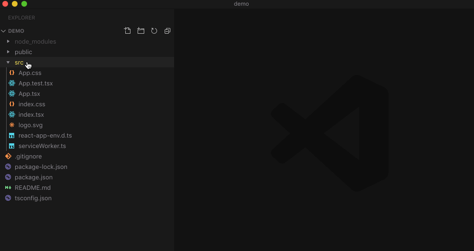This screenshot has height=251, width=474.
Task: Click the New File icon in Explorer header
Action: pos(127,31)
